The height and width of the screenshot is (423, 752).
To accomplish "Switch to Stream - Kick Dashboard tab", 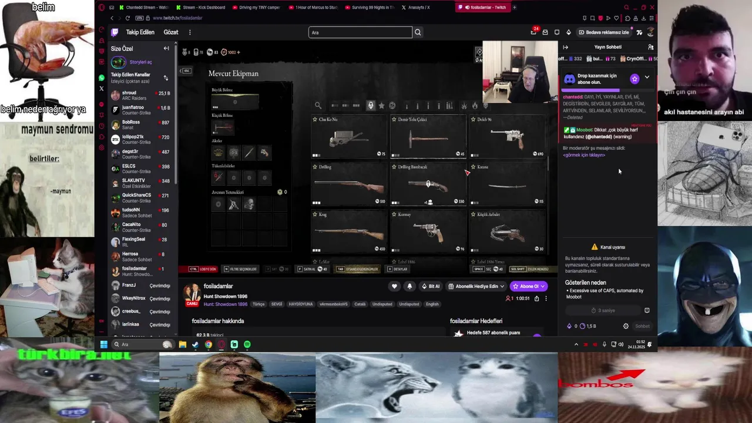I will [201, 8].
